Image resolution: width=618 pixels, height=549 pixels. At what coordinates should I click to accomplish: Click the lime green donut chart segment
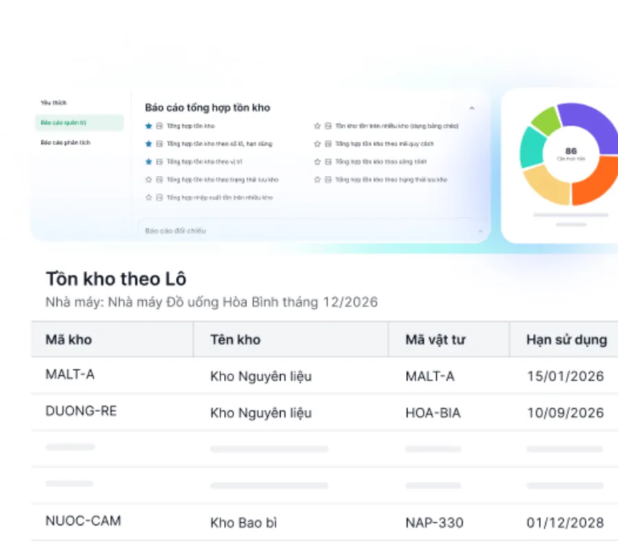(546, 120)
